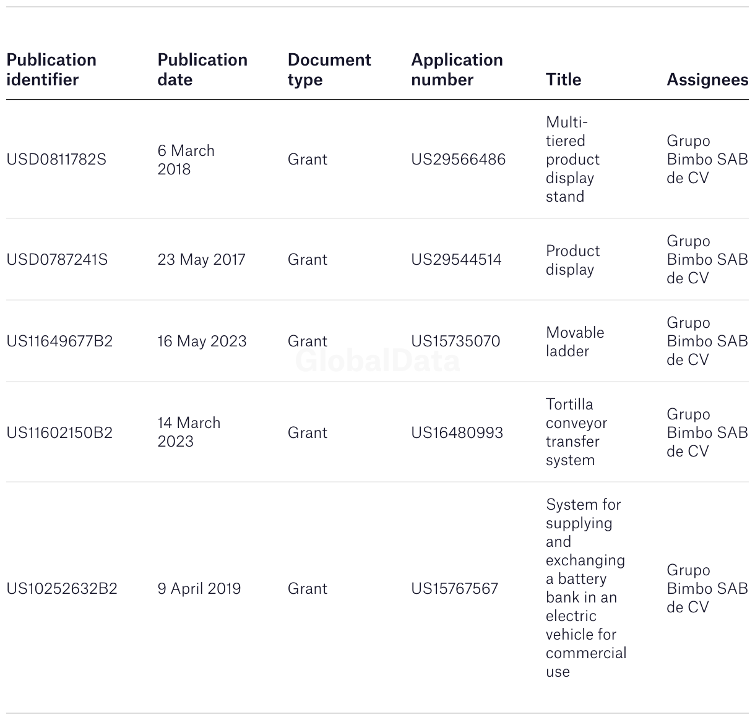The width and height of the screenshot is (755, 720).
Task: Click the date 23 May 2017
Action: coord(201,259)
